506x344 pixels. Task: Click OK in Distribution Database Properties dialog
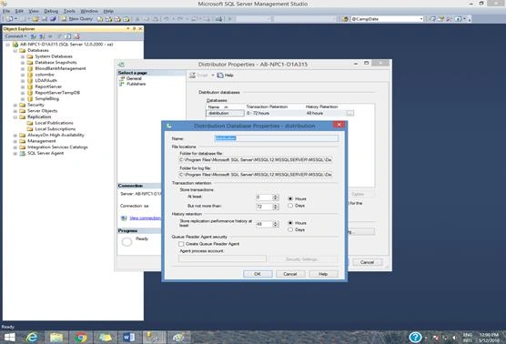pyautogui.click(x=258, y=274)
